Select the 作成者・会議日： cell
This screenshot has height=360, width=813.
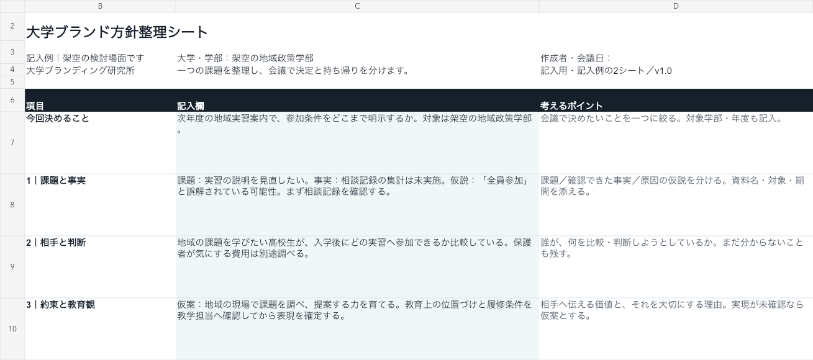click(x=676, y=58)
